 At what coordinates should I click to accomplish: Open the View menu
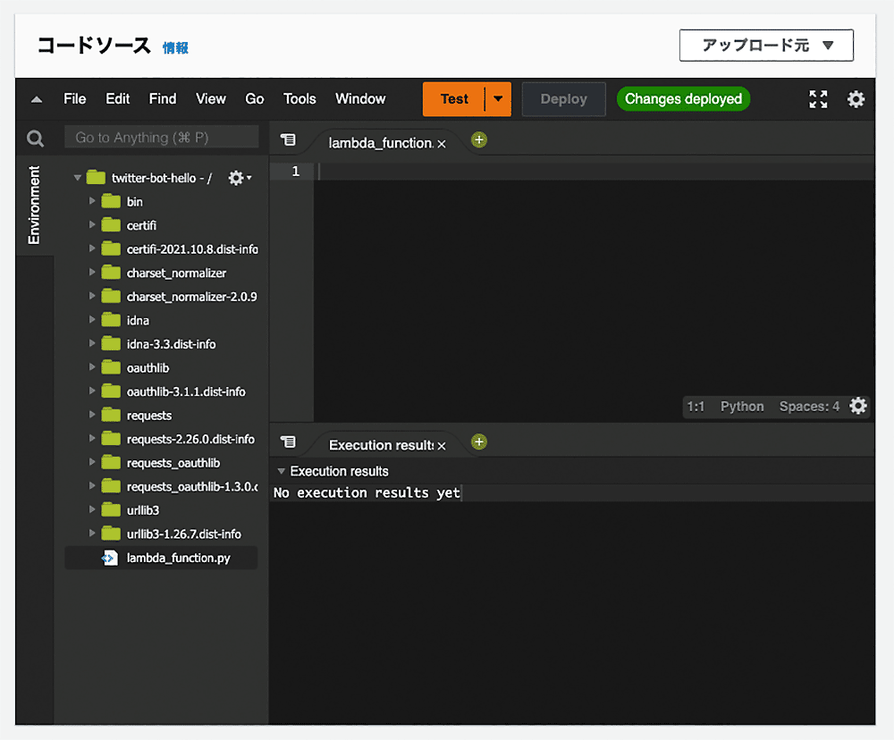pos(211,99)
